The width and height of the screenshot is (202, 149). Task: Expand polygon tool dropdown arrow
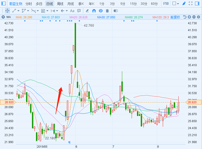point(28,11)
